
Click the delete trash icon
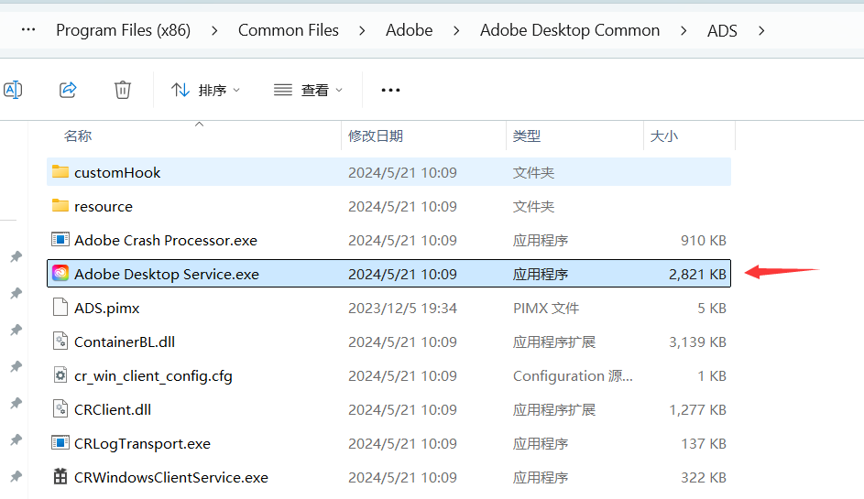tap(123, 89)
